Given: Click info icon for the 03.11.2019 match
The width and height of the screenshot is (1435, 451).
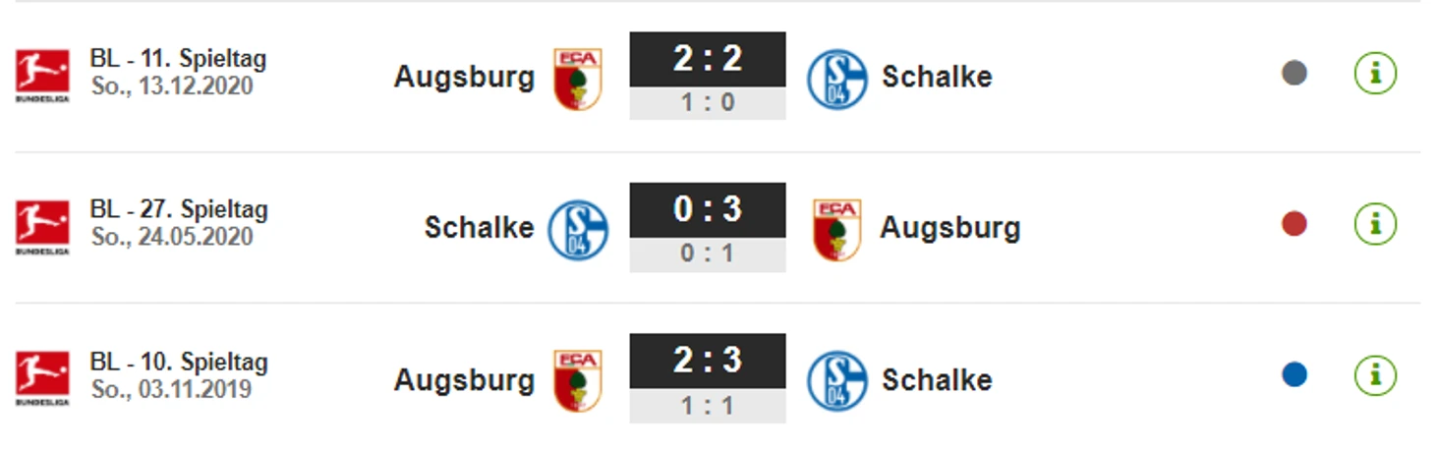Looking at the screenshot, I should (1375, 375).
